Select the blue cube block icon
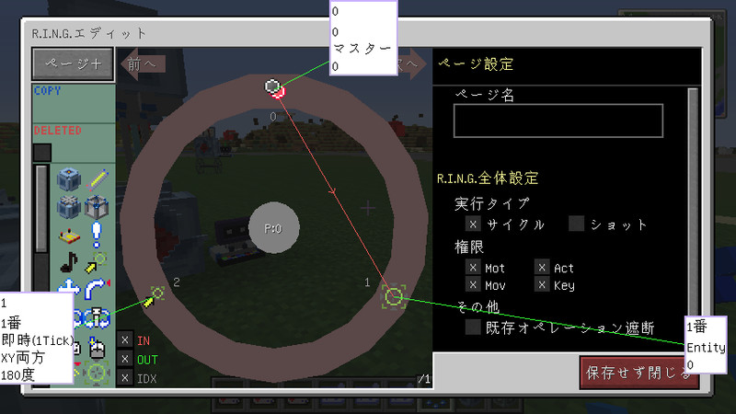736x414 pixels. coord(69,179)
